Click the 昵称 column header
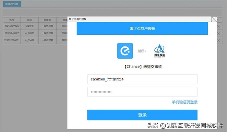This screenshot has width=227, height=132. (x=30, y=20)
